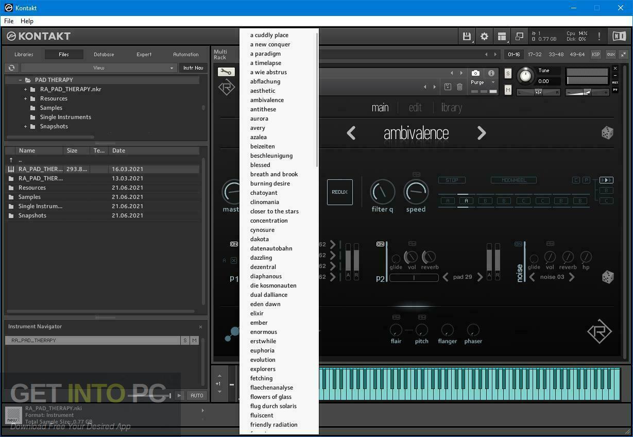Image resolution: width=633 pixels, height=437 pixels.
Task: Toggle the REDUX button
Action: click(340, 192)
